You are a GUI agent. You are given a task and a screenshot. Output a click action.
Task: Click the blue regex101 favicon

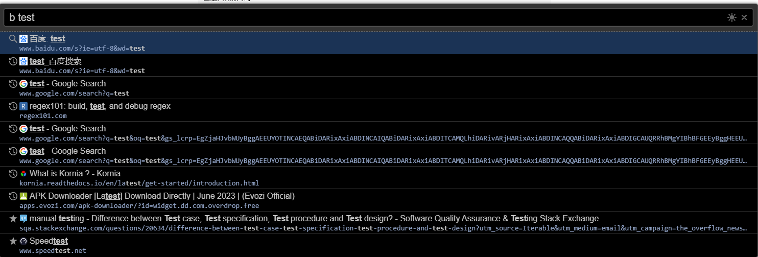(23, 106)
